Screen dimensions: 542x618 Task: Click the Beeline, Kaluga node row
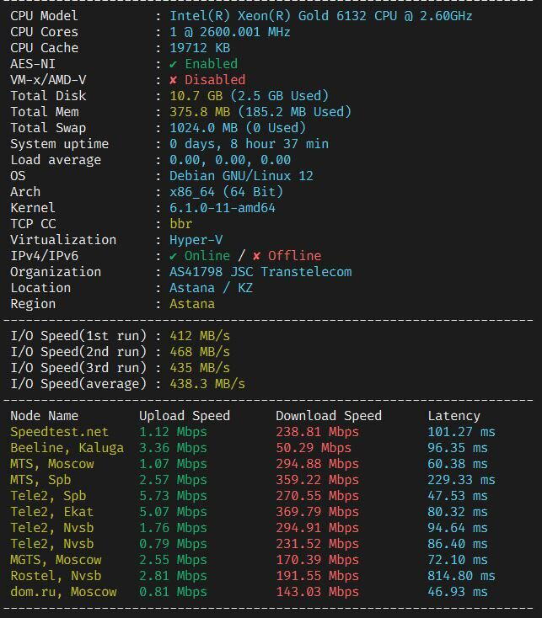coord(67,448)
